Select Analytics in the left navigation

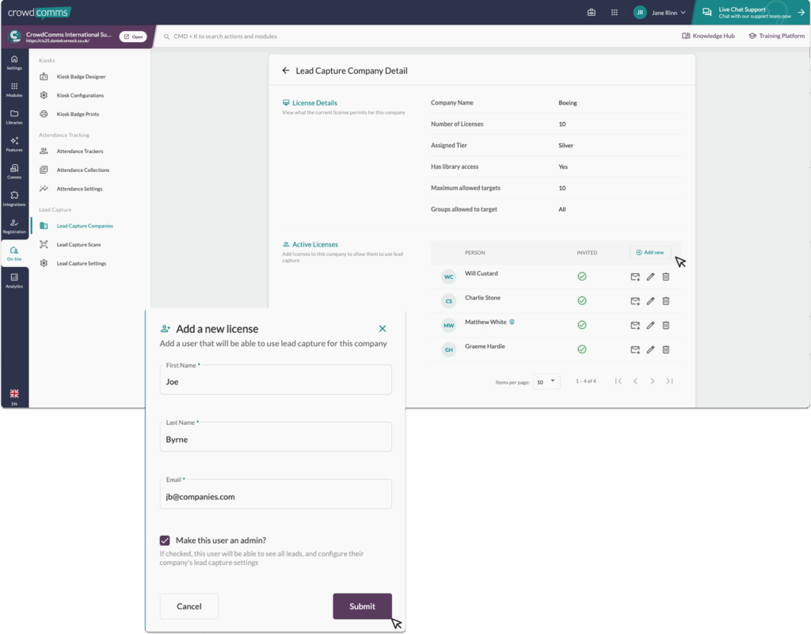point(14,281)
